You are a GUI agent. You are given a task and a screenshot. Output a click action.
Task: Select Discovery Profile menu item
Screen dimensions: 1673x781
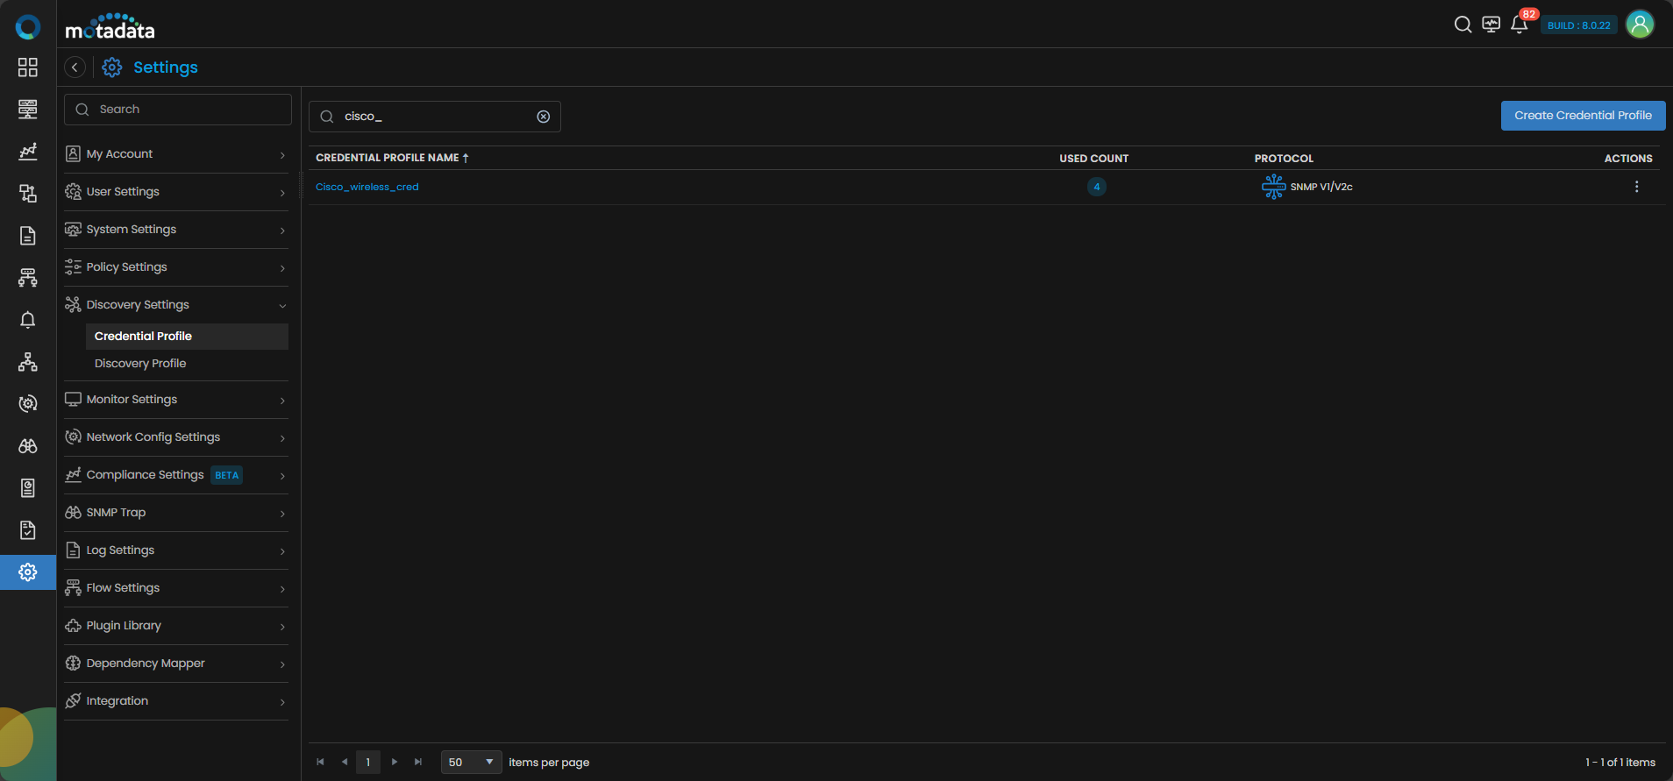click(x=140, y=364)
